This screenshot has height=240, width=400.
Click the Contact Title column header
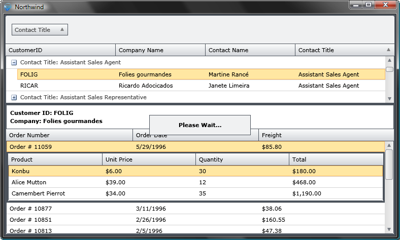345,50
